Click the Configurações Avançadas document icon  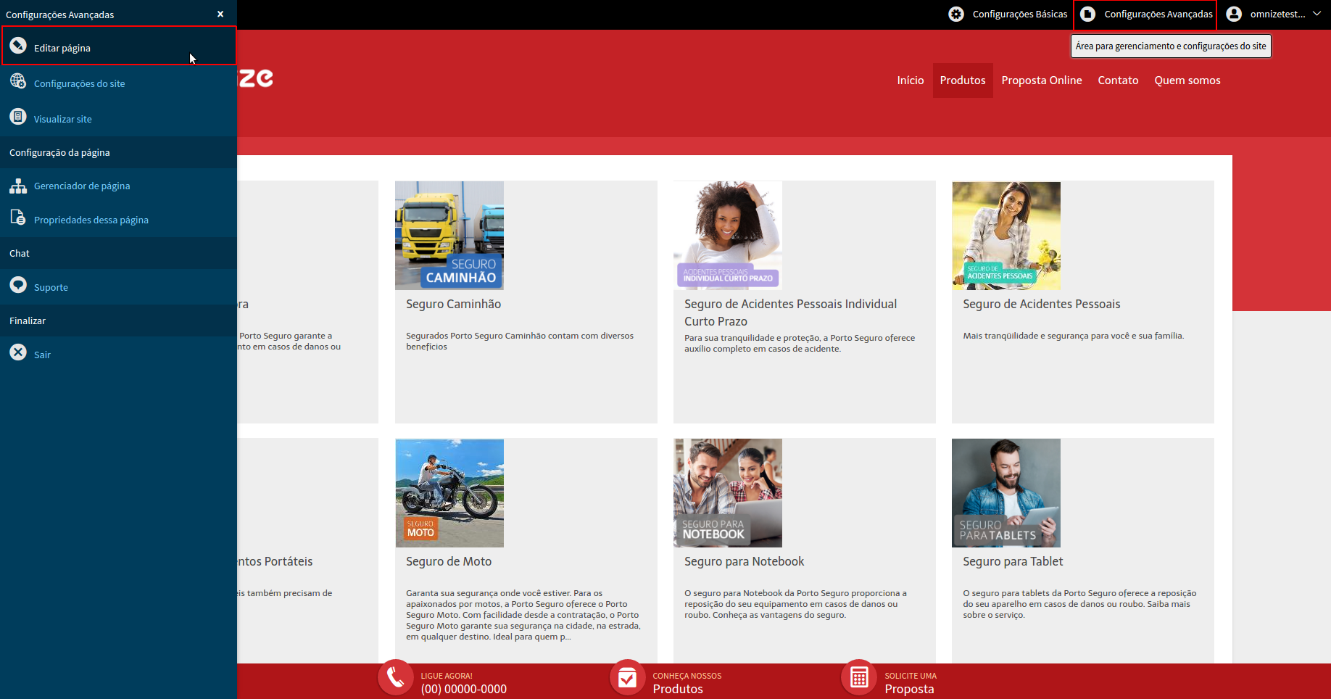click(1087, 14)
